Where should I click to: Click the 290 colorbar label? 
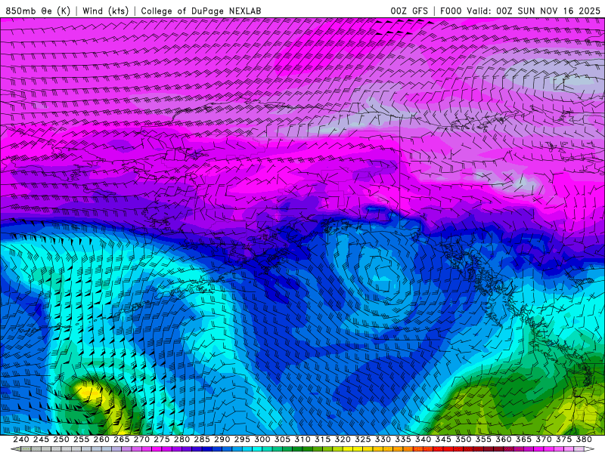(222, 439)
